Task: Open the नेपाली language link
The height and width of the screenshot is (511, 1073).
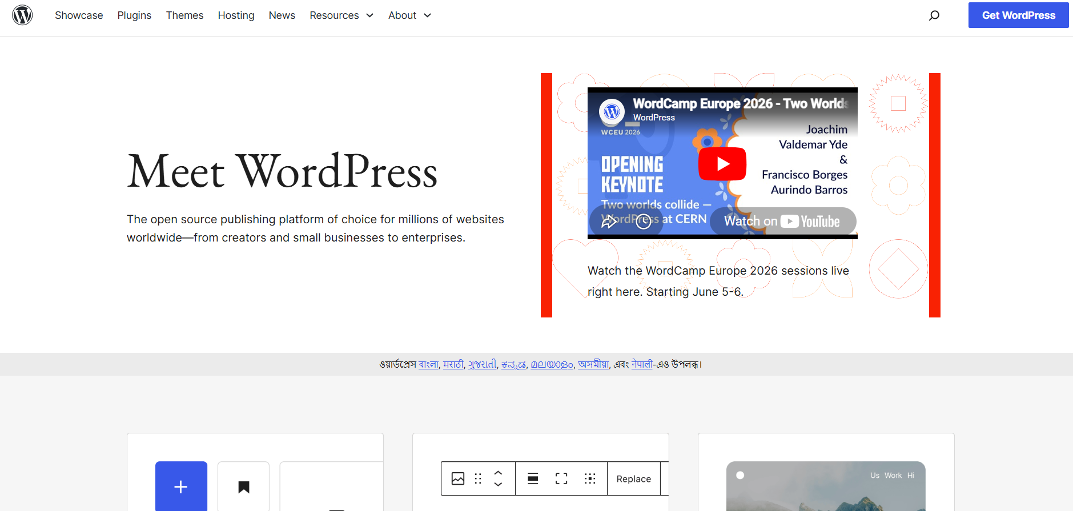Action: [x=642, y=364]
